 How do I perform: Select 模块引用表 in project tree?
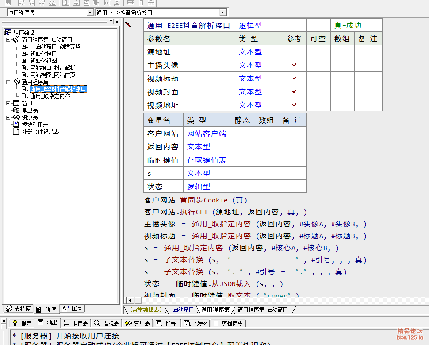coord(35,124)
